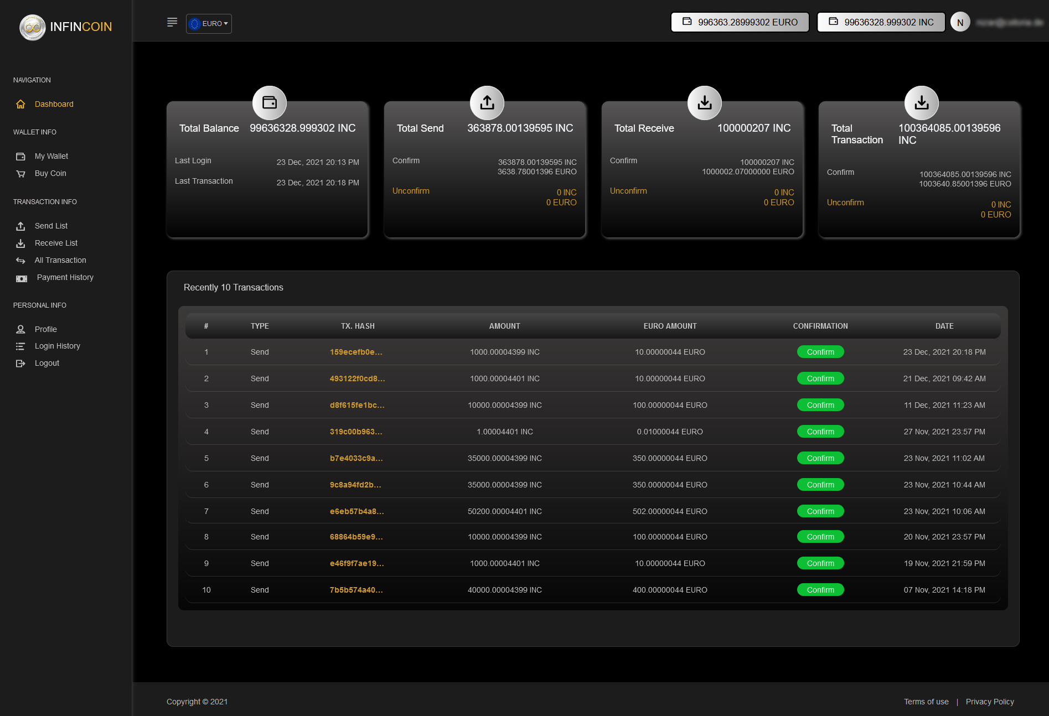Click Confirm badge on transaction 4
This screenshot has height=716, width=1049.
pos(820,432)
